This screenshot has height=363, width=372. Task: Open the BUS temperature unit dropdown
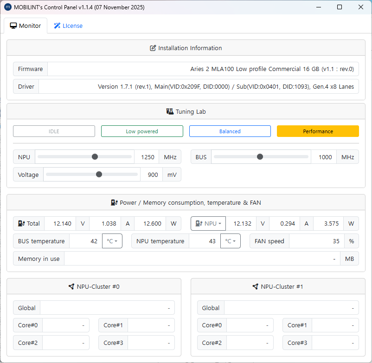(x=112, y=241)
